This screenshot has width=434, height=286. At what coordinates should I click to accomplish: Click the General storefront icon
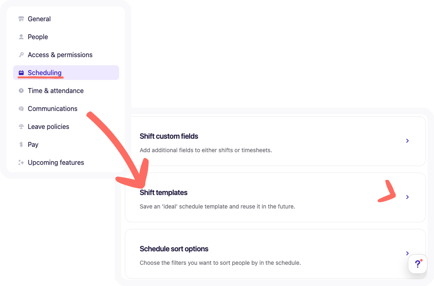(x=21, y=19)
